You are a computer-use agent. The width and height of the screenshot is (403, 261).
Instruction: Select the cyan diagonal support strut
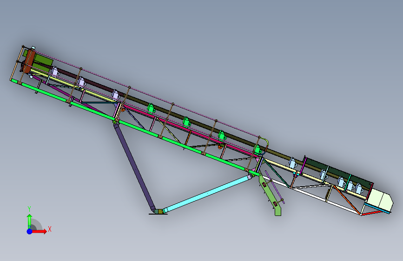(x=208, y=193)
